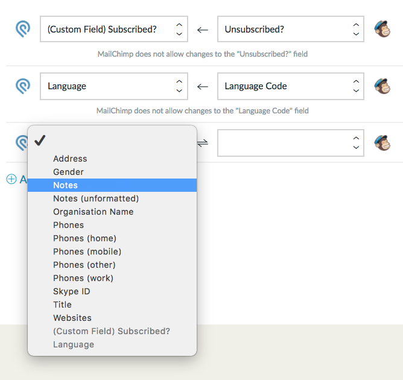The image size is (403, 380).
Task: Click the left arrow between Subscribed? and Unsubscribed?
Action: (203, 30)
